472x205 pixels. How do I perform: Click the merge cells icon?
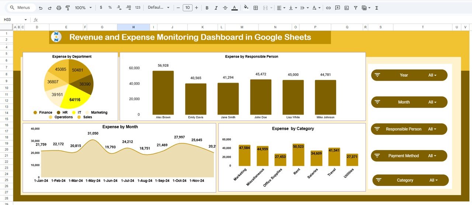coord(265,8)
